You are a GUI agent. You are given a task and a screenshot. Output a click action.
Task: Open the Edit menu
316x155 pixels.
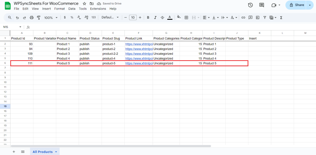(25, 9)
